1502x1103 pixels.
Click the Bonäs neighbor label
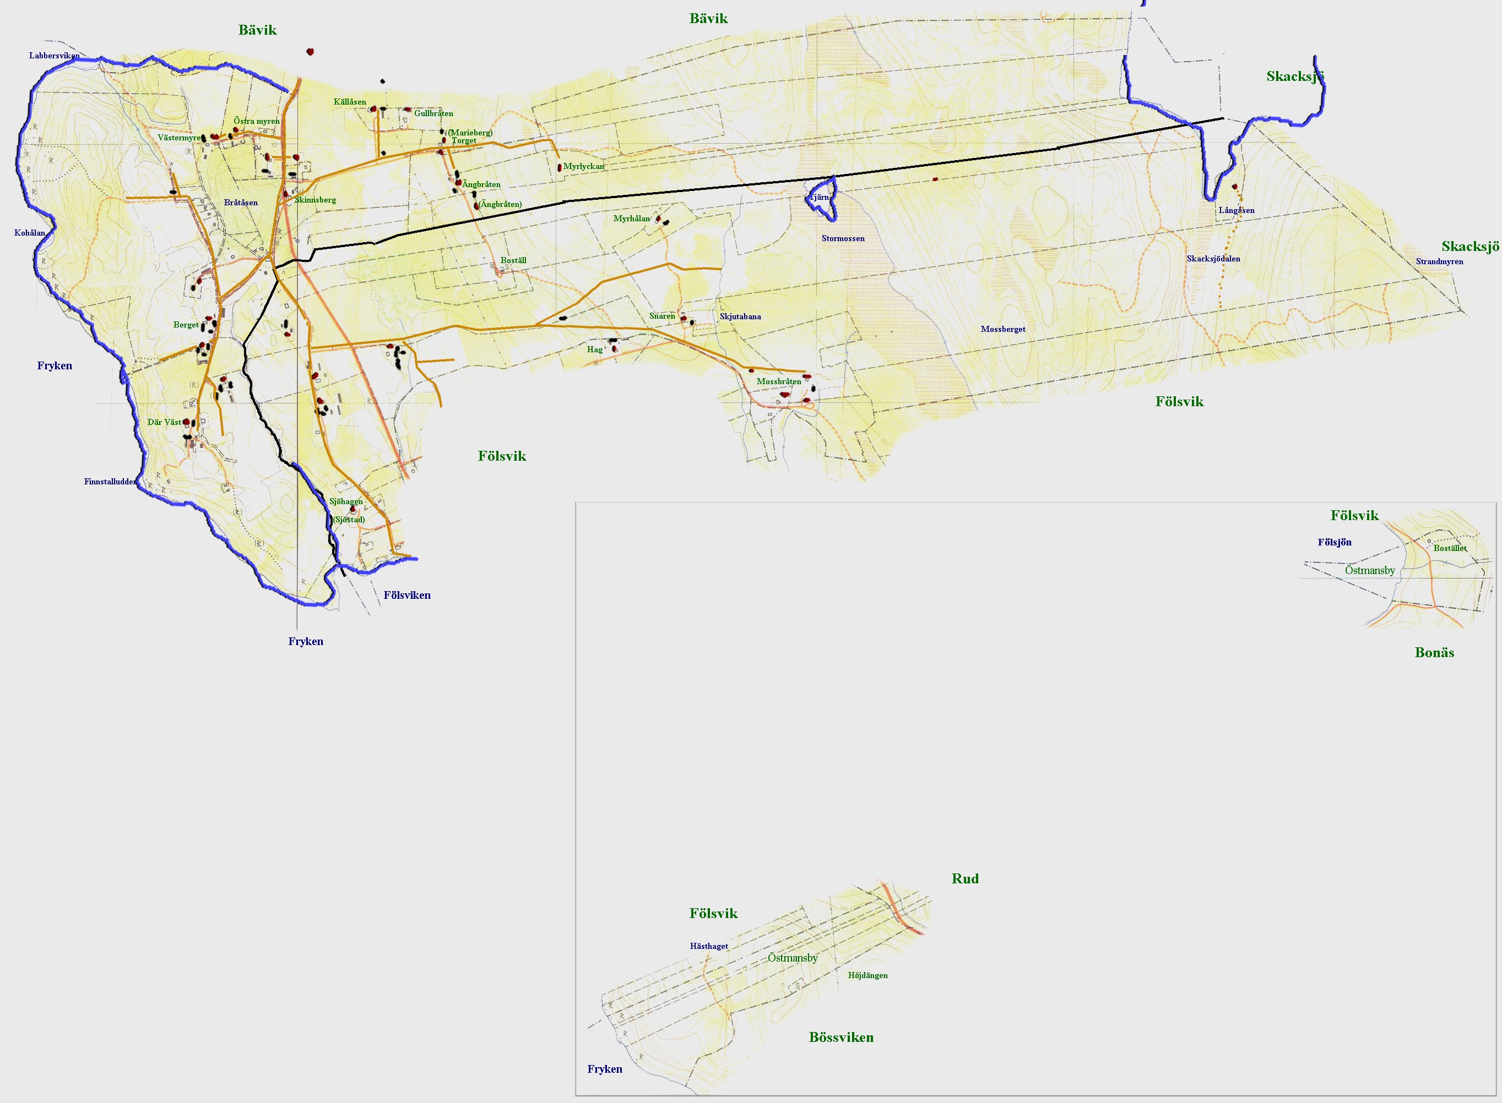click(x=1434, y=653)
